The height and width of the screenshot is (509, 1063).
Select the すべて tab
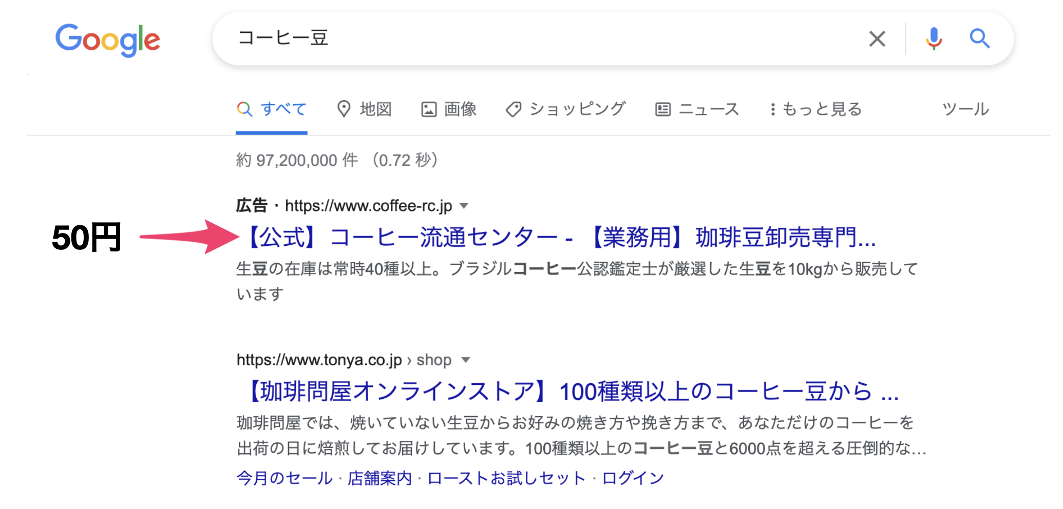272,109
